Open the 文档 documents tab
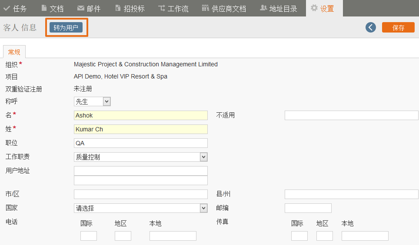Image resolution: width=419 pixels, height=245 pixels. (53, 9)
